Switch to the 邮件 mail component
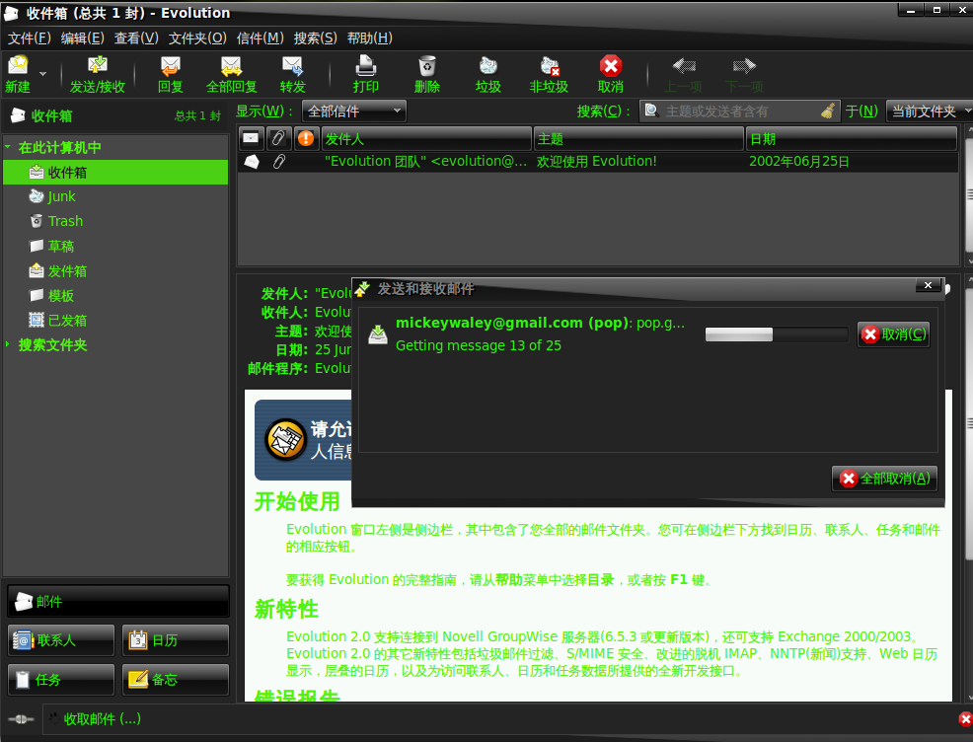Viewport: 973px width, 742px height. click(118, 601)
